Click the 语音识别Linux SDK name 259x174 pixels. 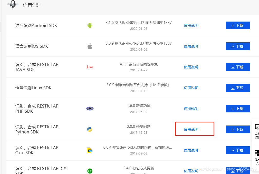pos(33,88)
